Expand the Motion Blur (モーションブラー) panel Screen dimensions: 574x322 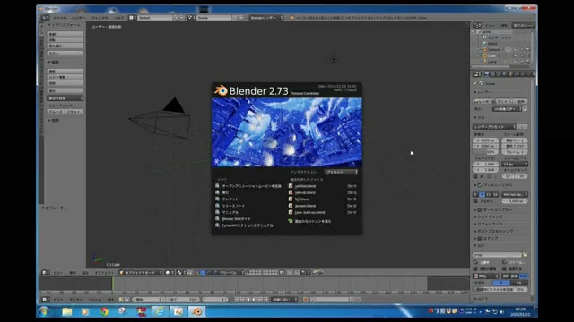(x=498, y=210)
